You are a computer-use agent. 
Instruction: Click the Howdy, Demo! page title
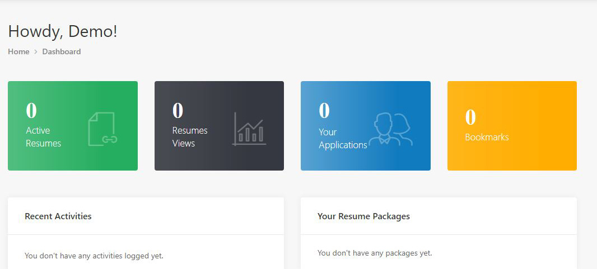[x=63, y=31]
